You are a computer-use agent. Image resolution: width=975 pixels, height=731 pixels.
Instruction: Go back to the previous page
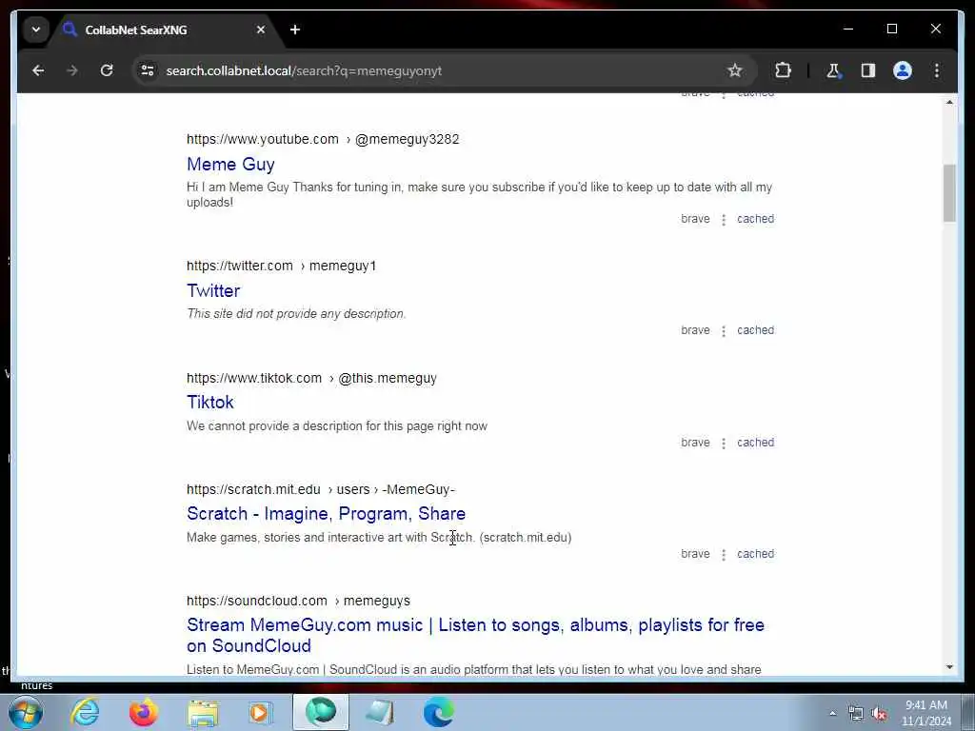tap(38, 70)
